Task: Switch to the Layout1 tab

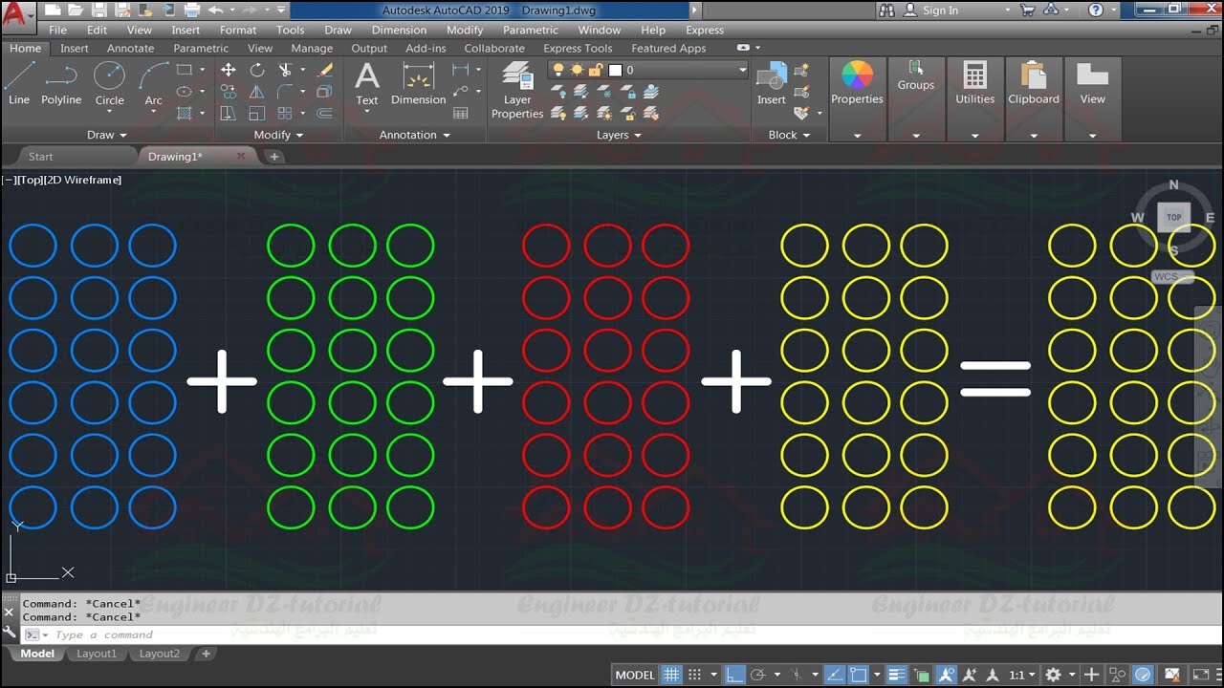Action: [97, 654]
